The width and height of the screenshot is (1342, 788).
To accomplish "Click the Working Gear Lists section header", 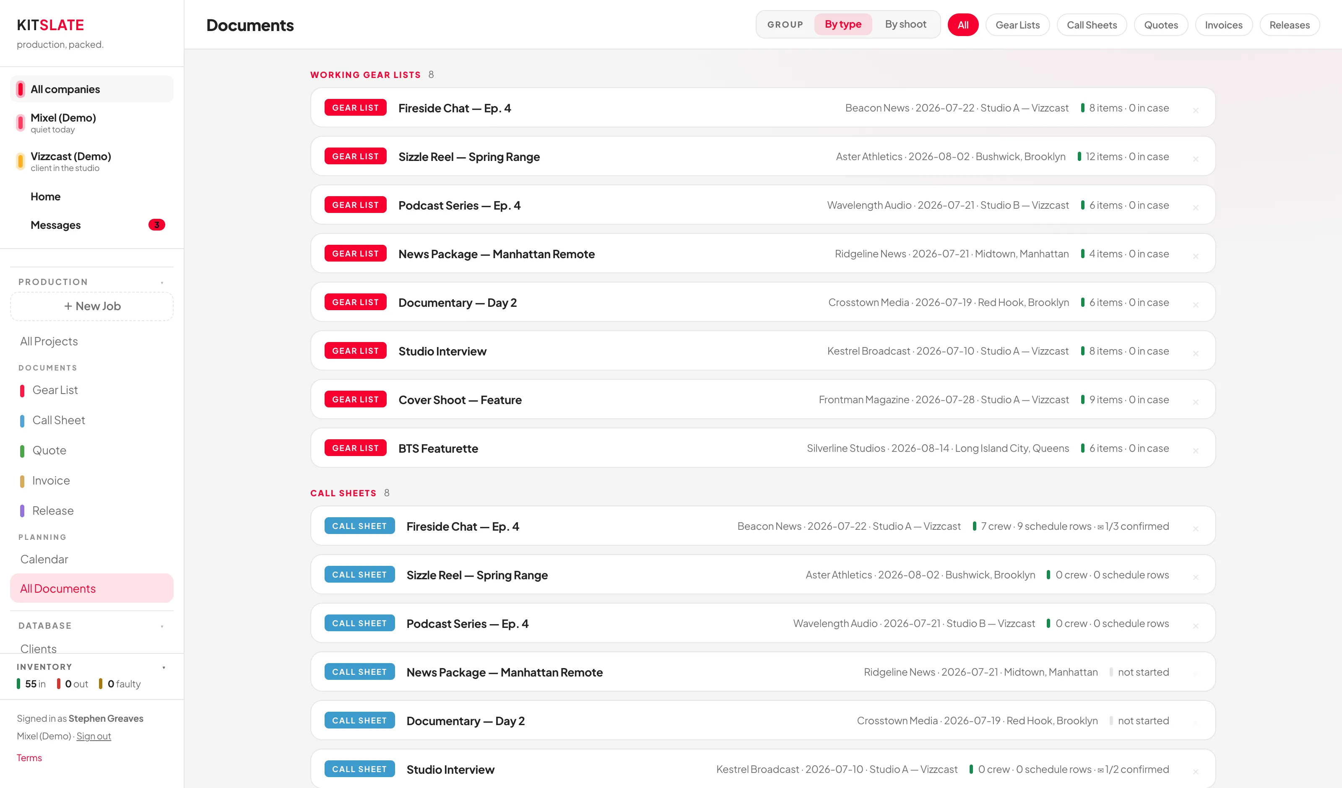I will [x=365, y=75].
